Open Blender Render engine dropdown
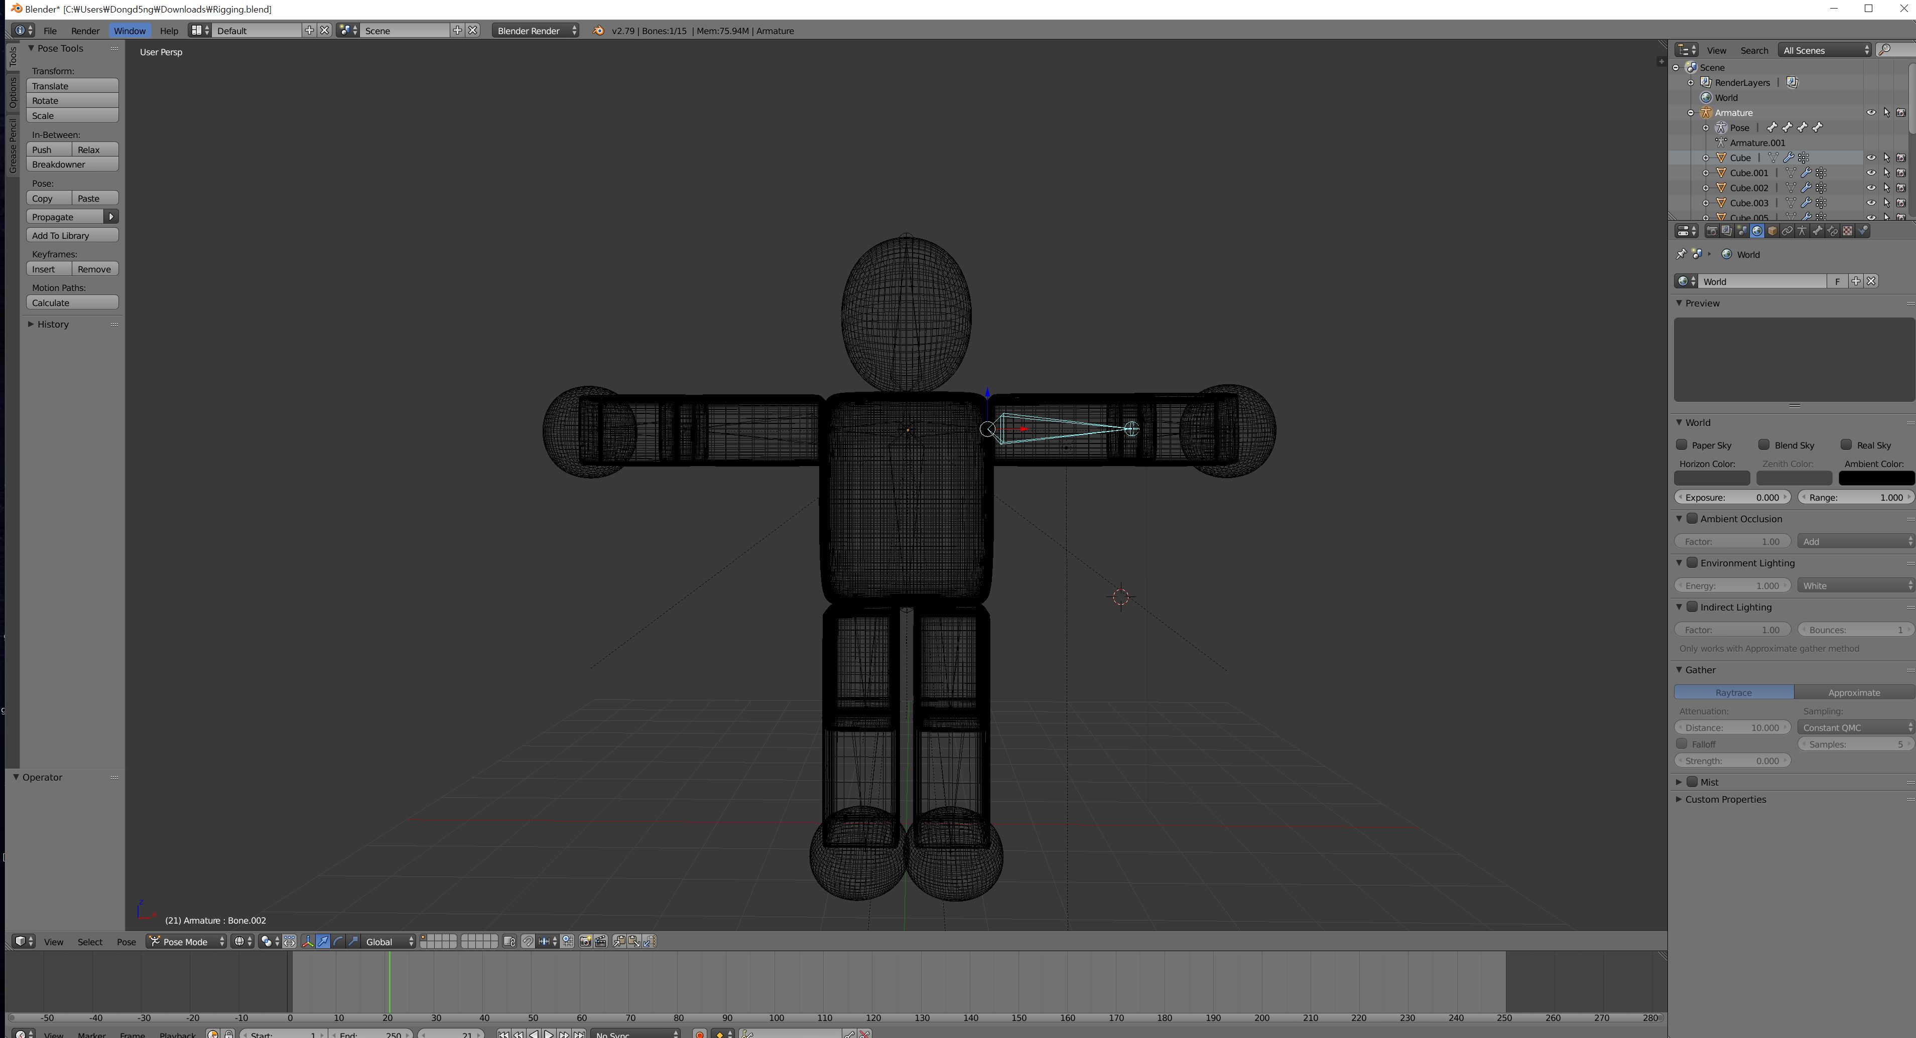This screenshot has height=1038, width=1916. [x=536, y=31]
